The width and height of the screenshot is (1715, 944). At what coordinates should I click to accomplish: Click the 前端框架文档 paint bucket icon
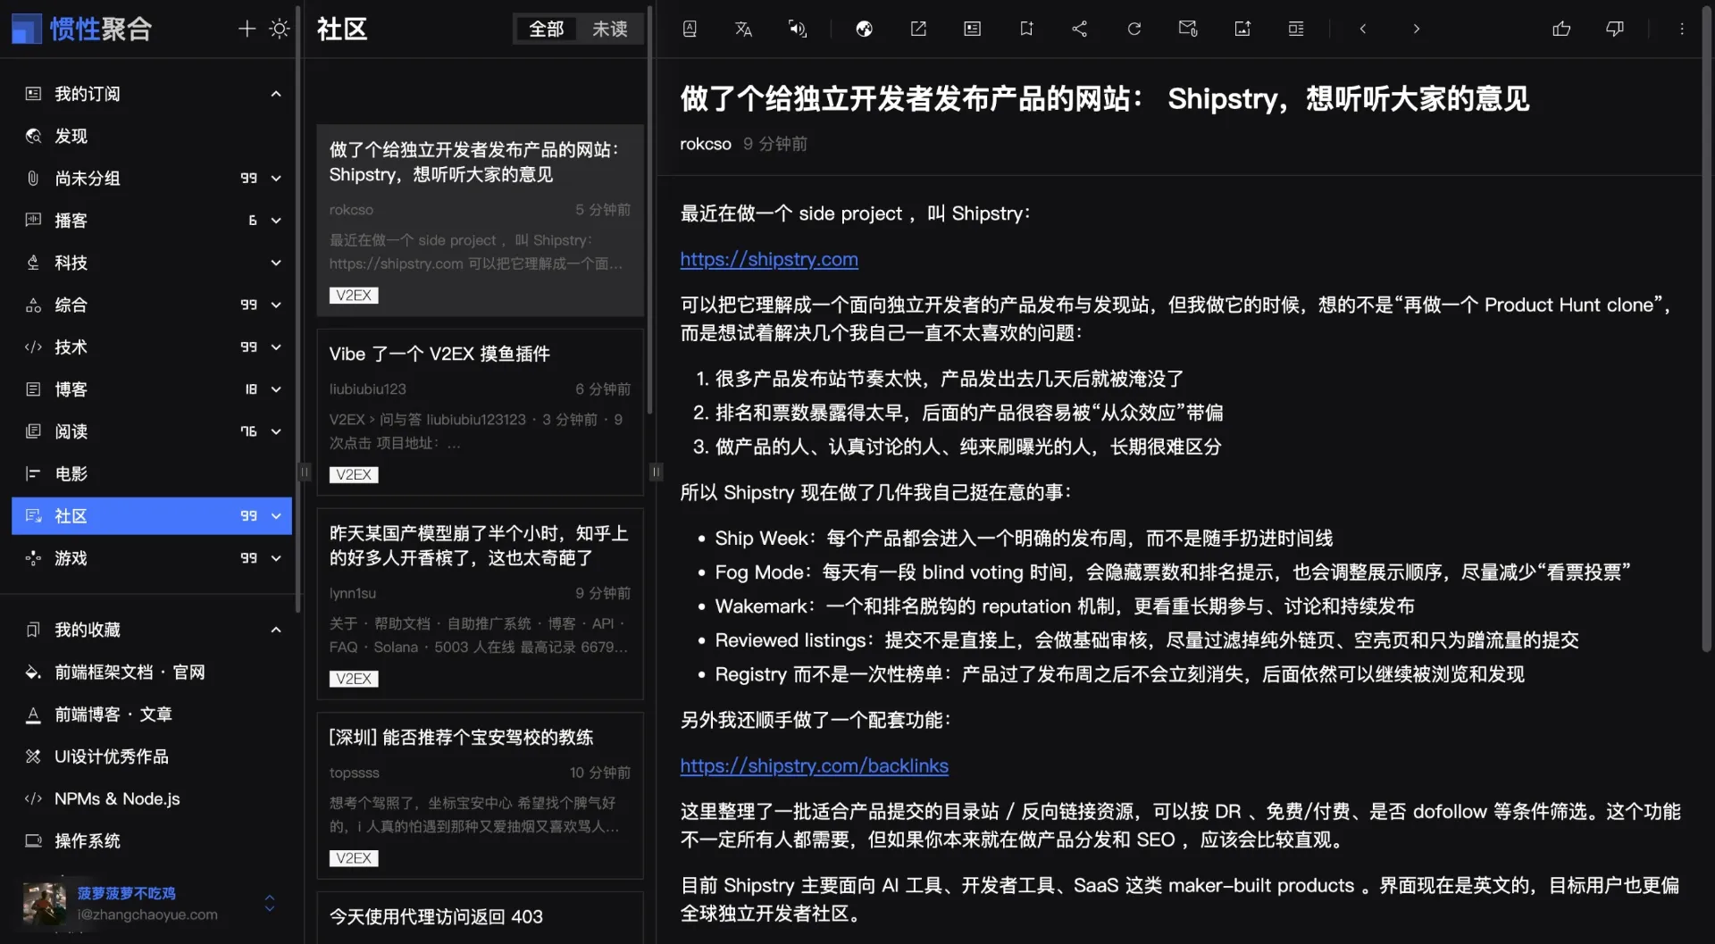point(33,672)
